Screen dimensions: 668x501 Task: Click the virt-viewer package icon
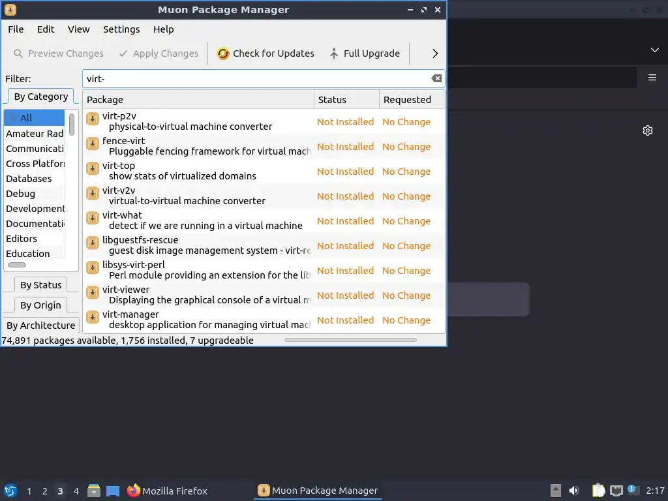93,292
